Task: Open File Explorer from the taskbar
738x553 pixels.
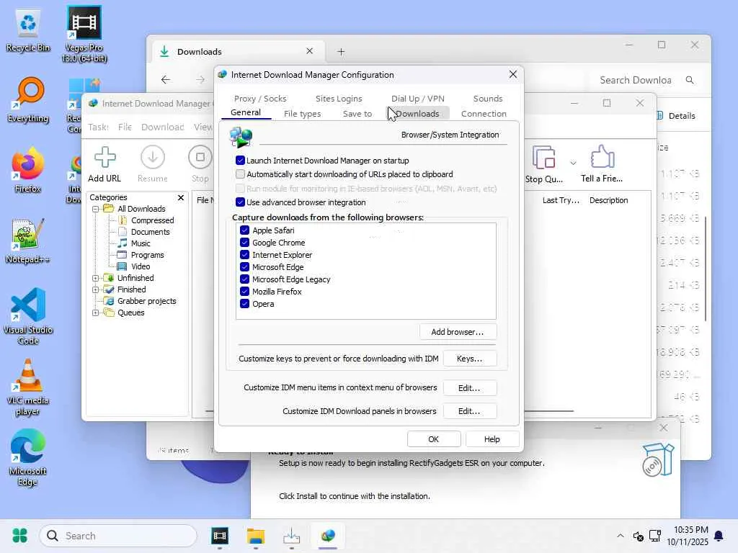Action: pos(256,536)
